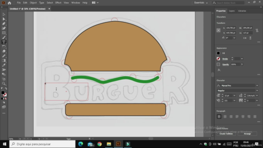Screen dimensions: 263x148
Task: Open the tracking dropdown
Action: tap(257, 100)
